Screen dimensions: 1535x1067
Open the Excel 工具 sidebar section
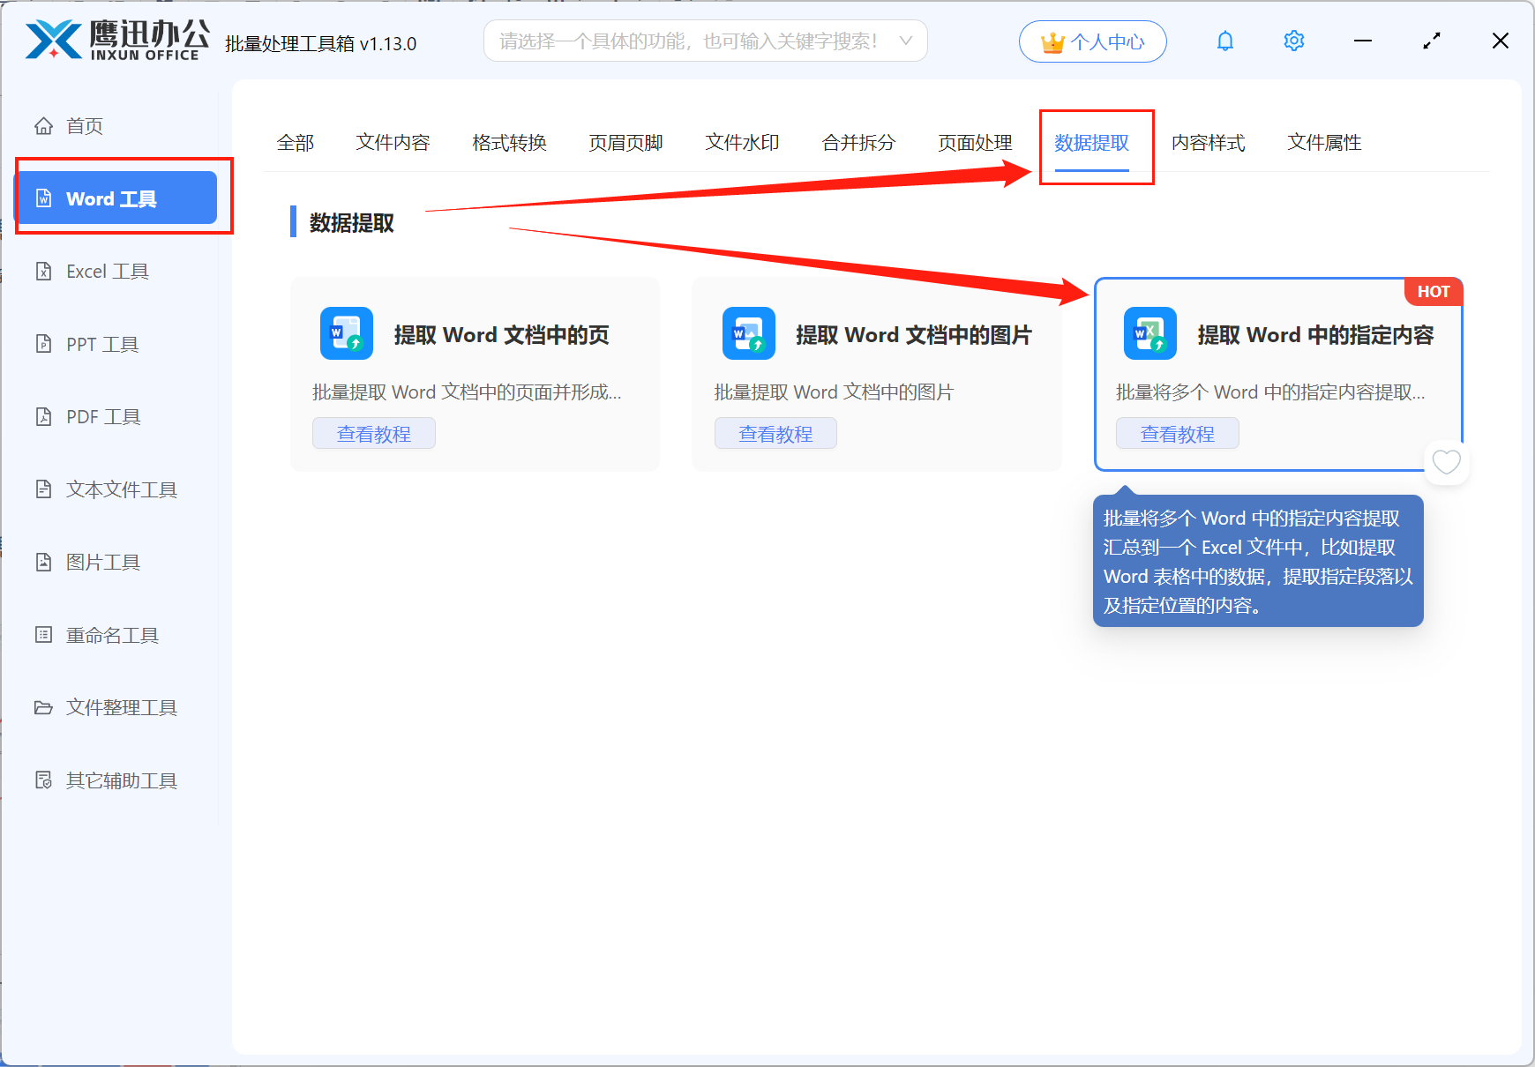pos(108,271)
